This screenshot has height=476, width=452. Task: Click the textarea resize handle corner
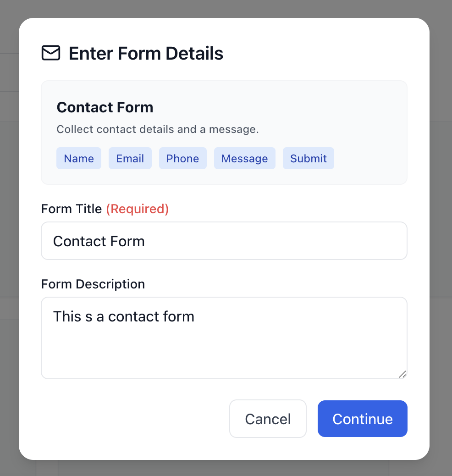coord(402,374)
